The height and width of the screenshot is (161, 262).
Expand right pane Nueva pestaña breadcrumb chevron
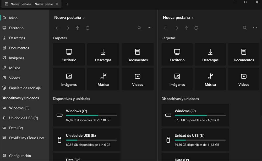(x=193, y=18)
